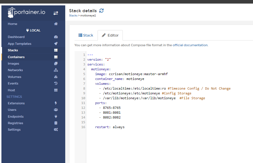Click the Volumes cubes icon

[56, 77]
